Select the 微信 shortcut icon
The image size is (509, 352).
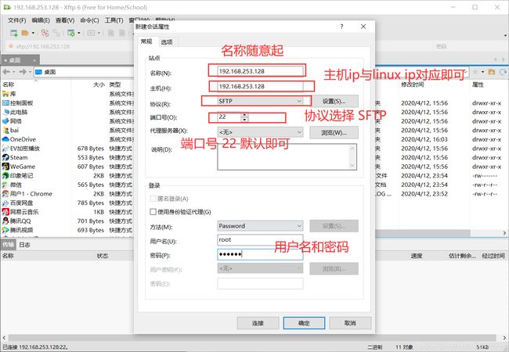pyautogui.click(x=5, y=185)
